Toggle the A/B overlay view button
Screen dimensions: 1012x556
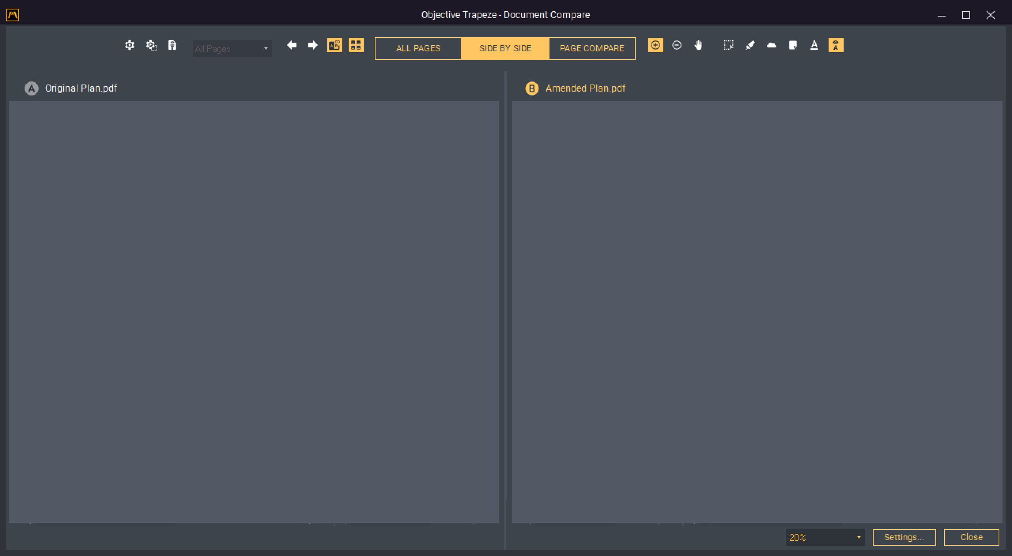(334, 45)
